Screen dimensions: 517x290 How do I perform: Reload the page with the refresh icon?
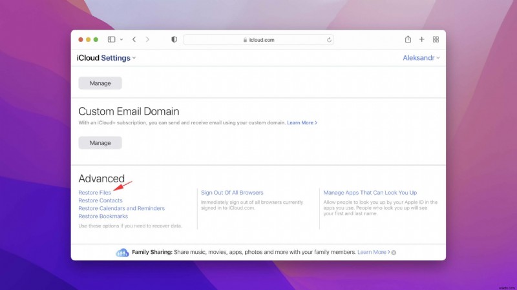(329, 40)
